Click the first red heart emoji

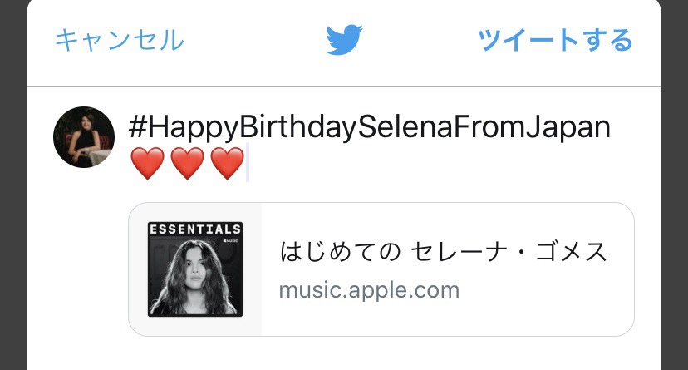click(148, 163)
